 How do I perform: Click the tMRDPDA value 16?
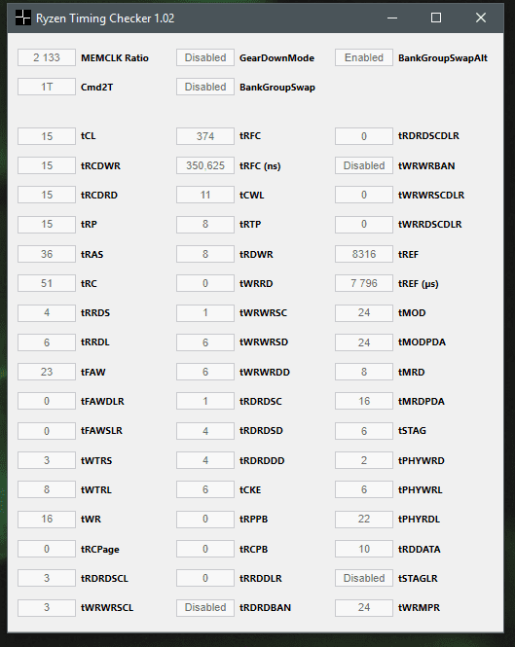[x=364, y=401]
